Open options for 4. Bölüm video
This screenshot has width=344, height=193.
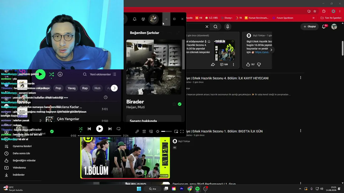(300, 78)
